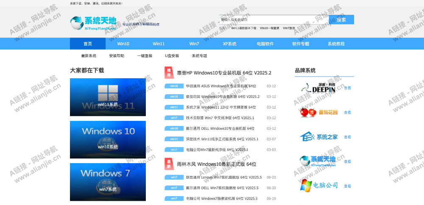Select 软件专题 in the navigation bar
The image size is (424, 205).
(x=301, y=44)
